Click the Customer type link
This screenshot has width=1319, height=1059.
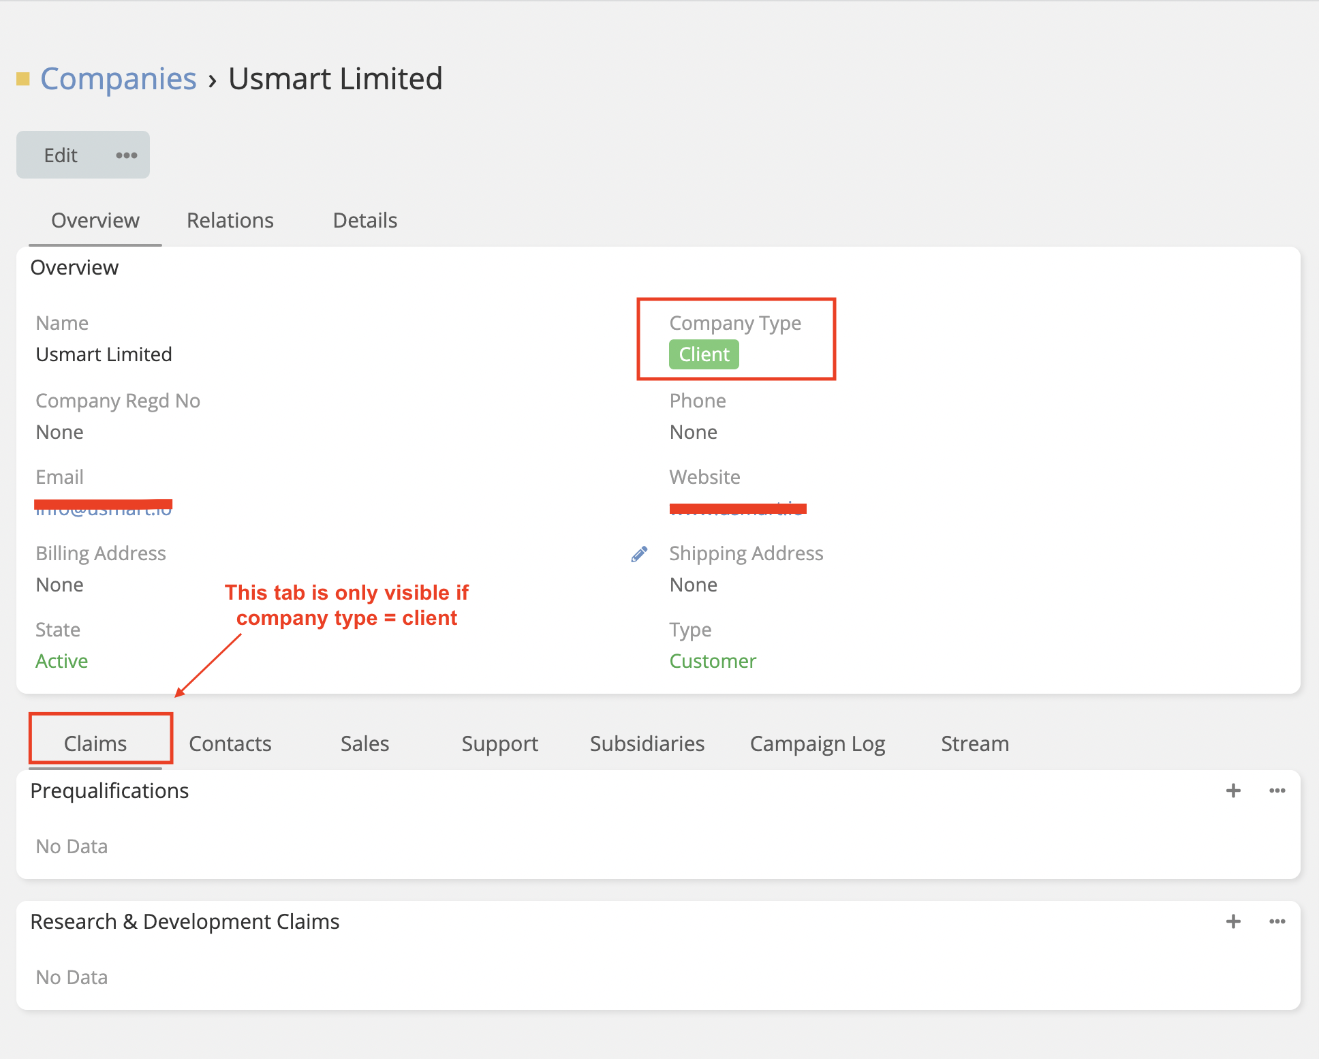pyautogui.click(x=712, y=660)
